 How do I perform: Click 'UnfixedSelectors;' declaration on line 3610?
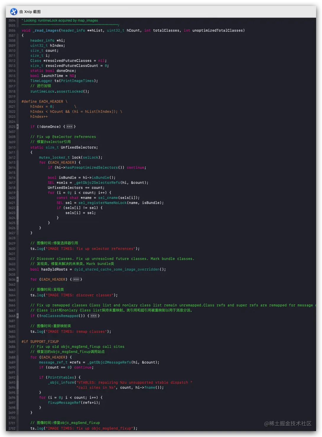(x=79, y=147)
